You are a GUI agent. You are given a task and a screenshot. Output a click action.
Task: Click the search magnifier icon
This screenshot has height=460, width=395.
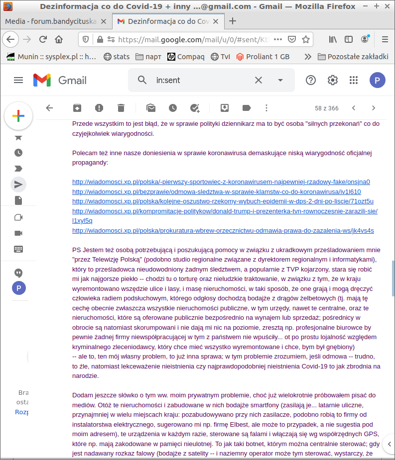(x=142, y=80)
